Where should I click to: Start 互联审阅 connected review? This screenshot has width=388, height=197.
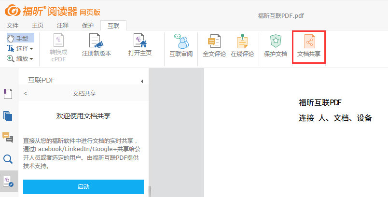click(181, 45)
